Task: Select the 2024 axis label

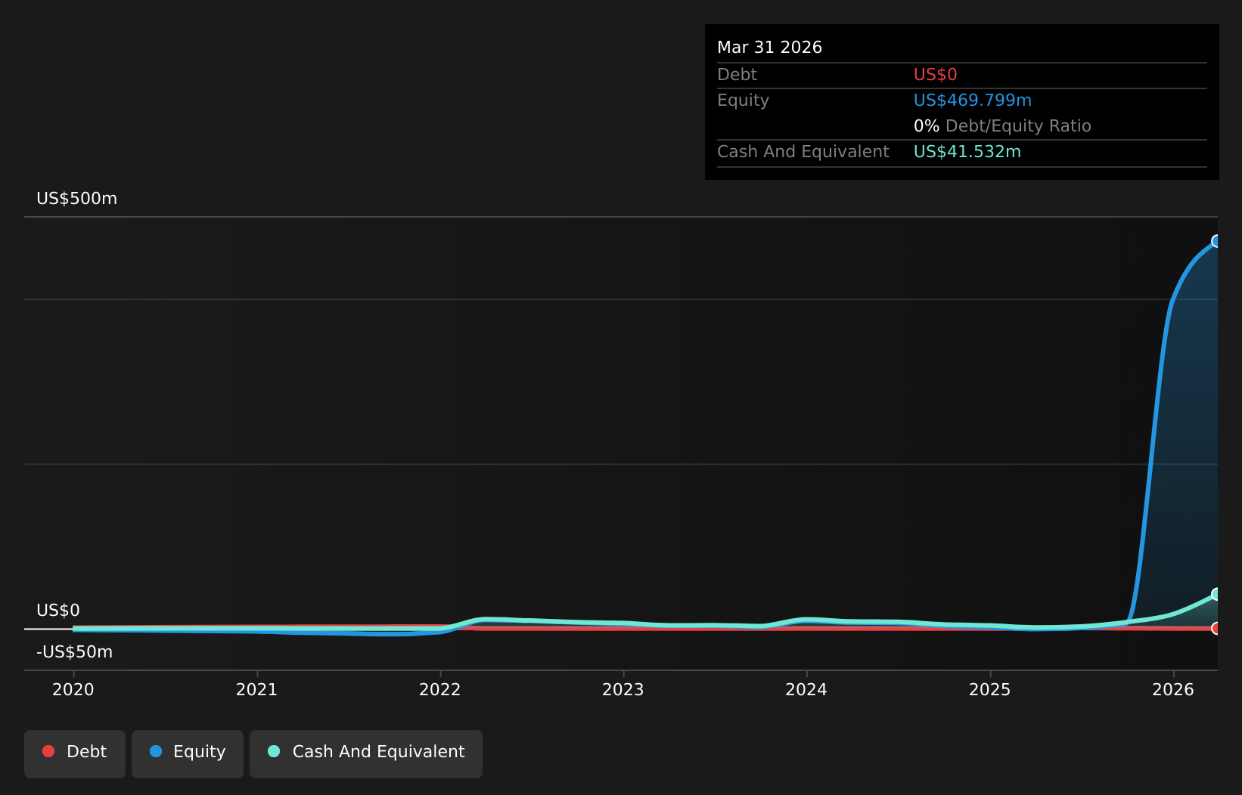Action: click(806, 689)
